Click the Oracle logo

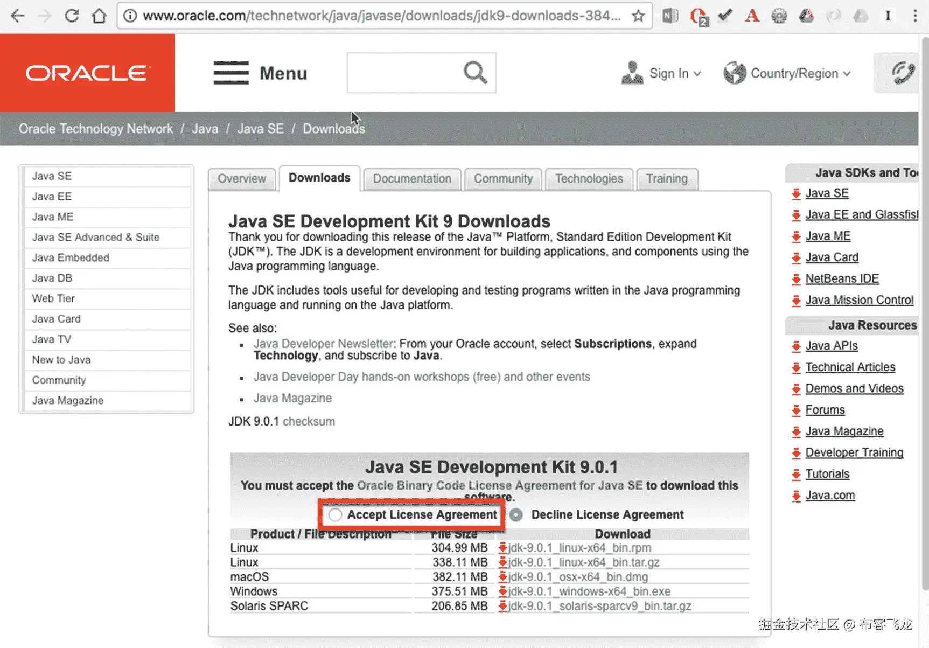click(x=87, y=73)
